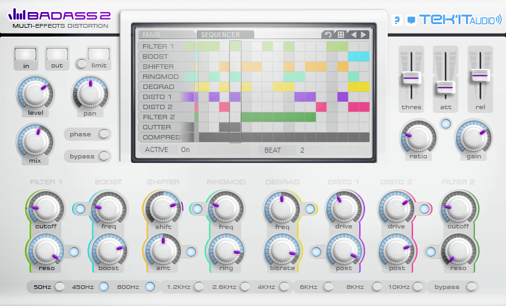The image size is (506, 306).
Task: Select the 4KHz band button
Action: 284,286
